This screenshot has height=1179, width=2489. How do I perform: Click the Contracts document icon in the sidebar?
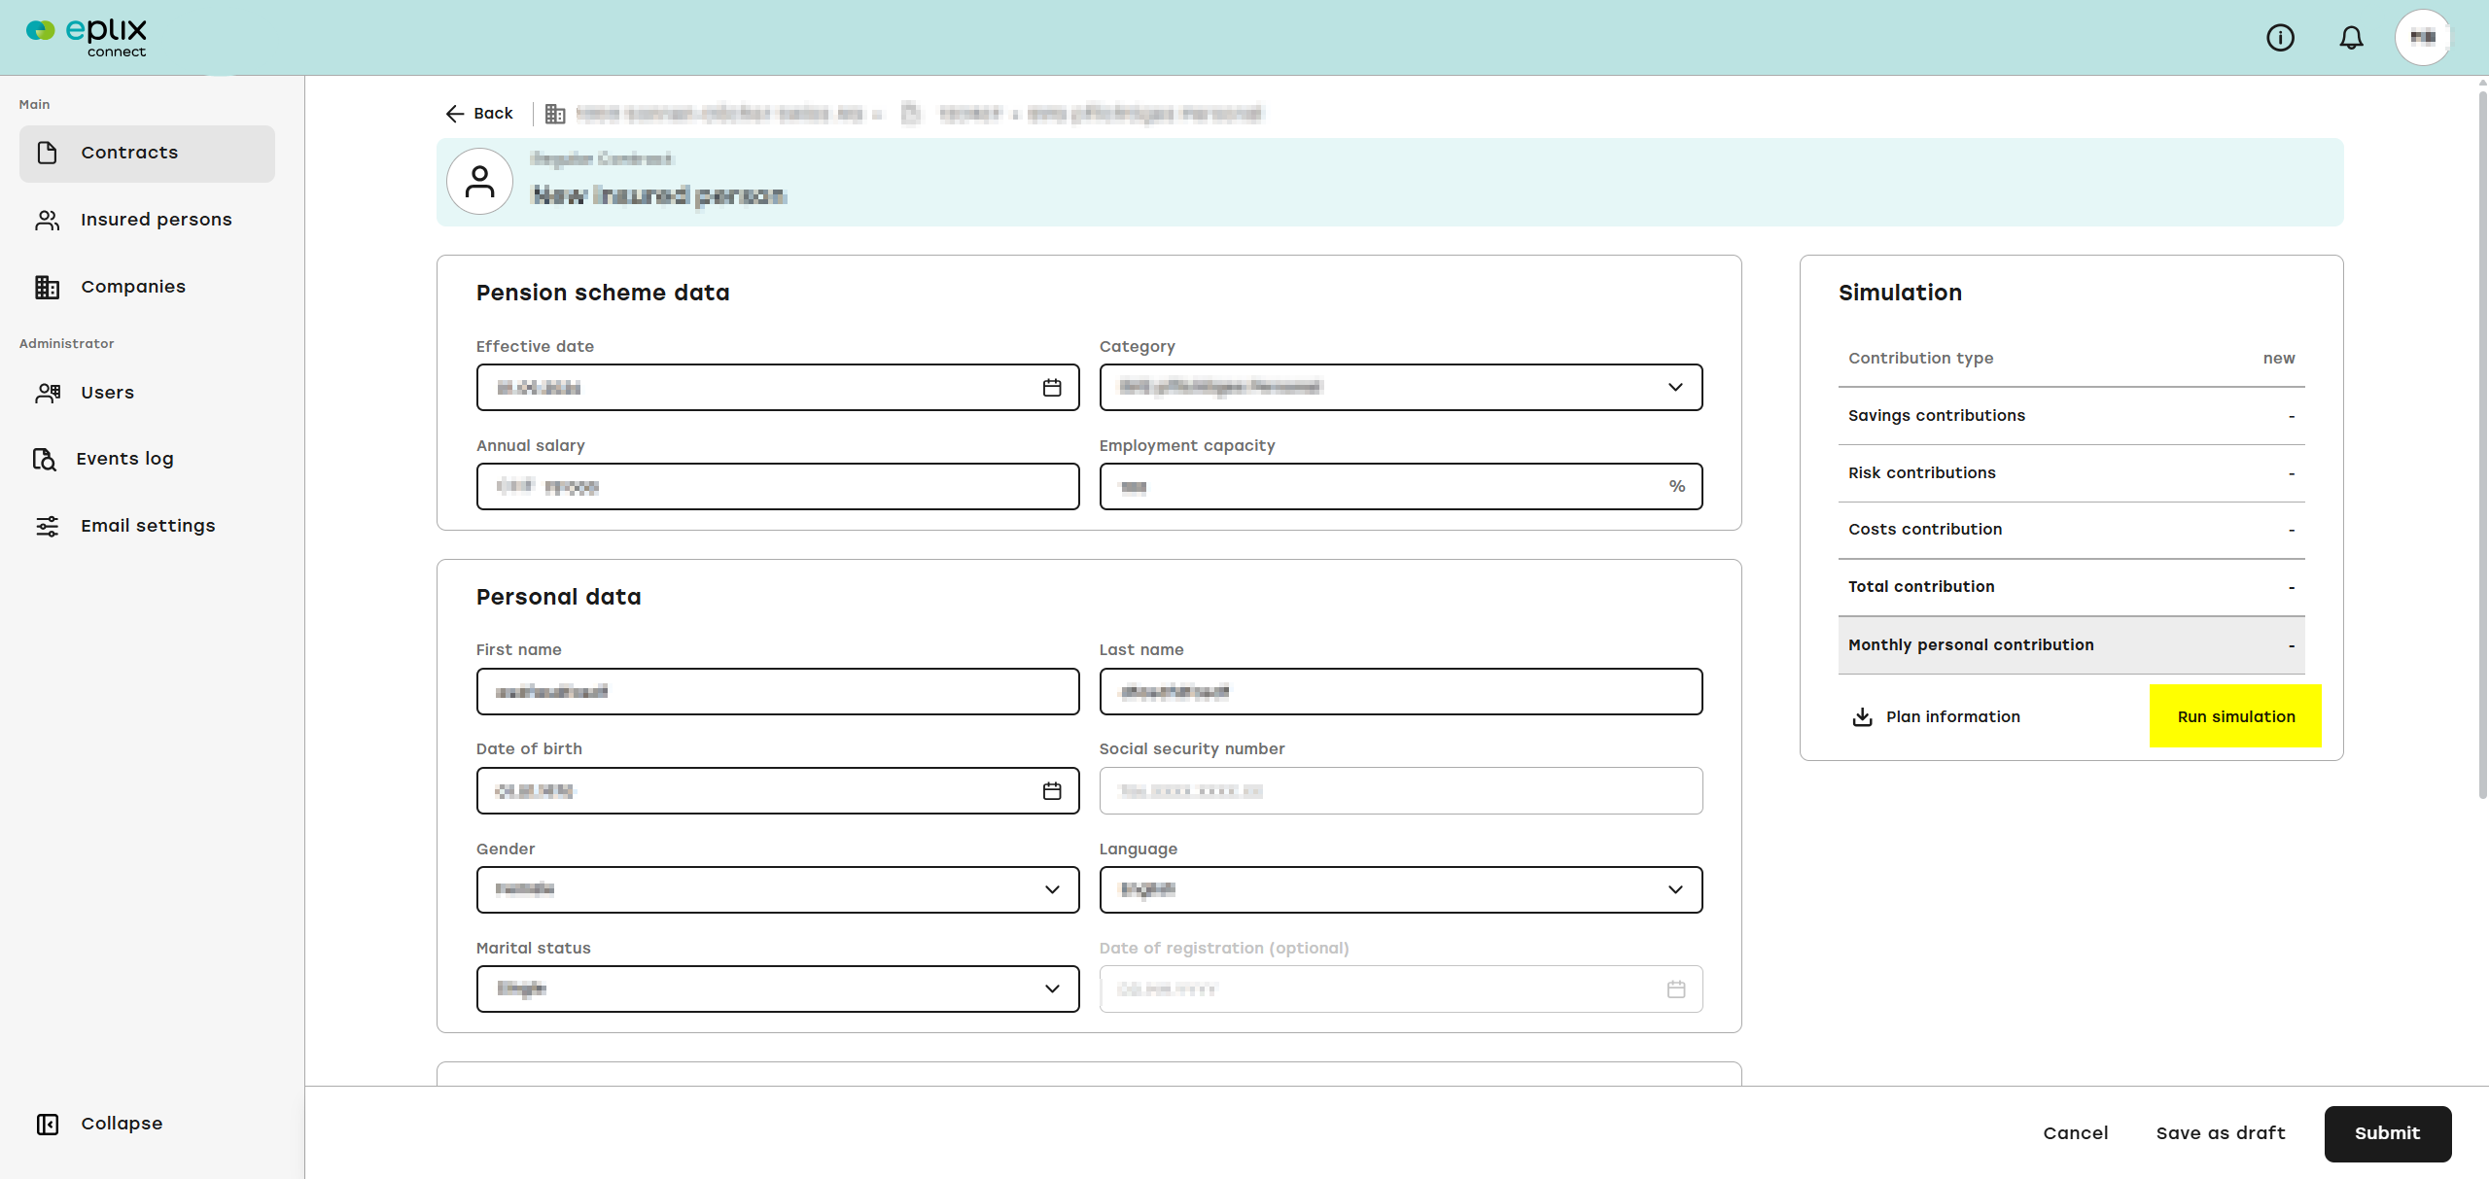click(x=48, y=153)
